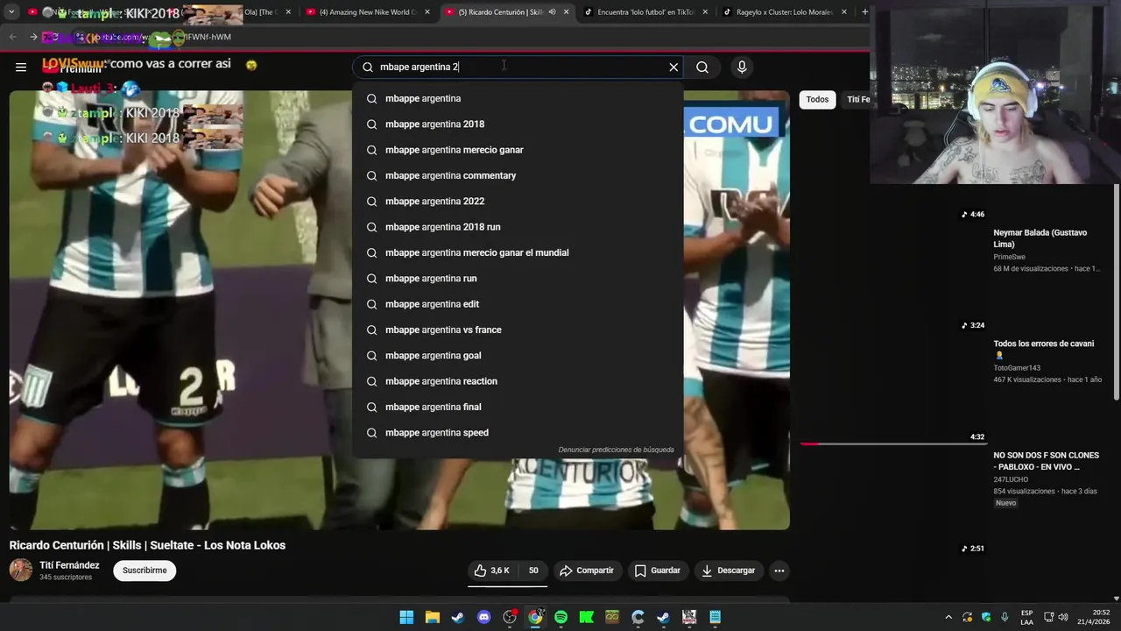Switch to the "Encuentra 'lolo futbol' en TikTok" tab
1121x631 pixels.
pos(645,12)
